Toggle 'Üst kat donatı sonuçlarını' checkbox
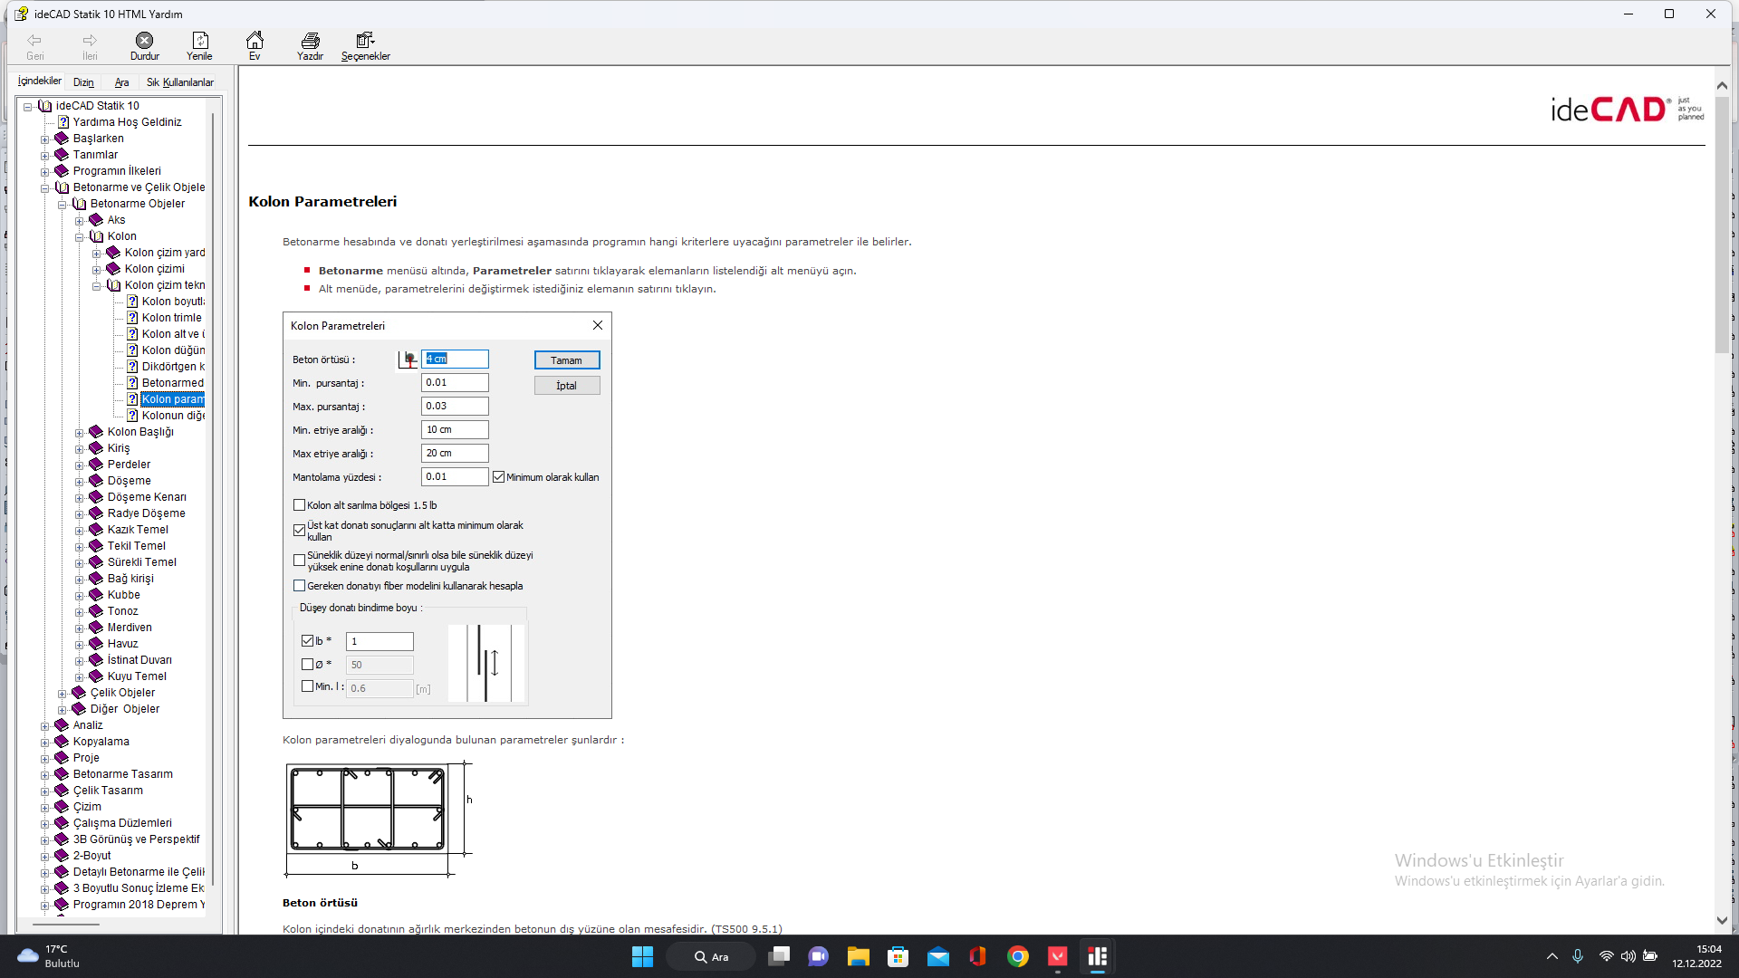The height and width of the screenshot is (978, 1739). 299,531
